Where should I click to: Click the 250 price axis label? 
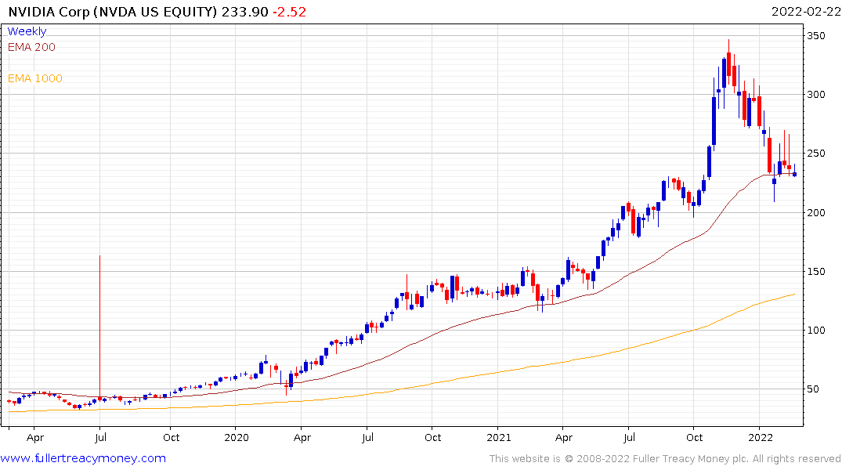point(816,154)
